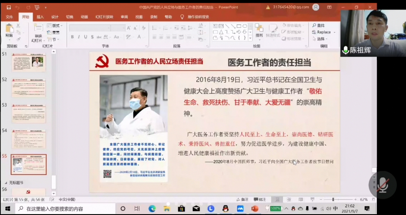
Task: Open the 节 section dropdown
Action: (x=54, y=39)
